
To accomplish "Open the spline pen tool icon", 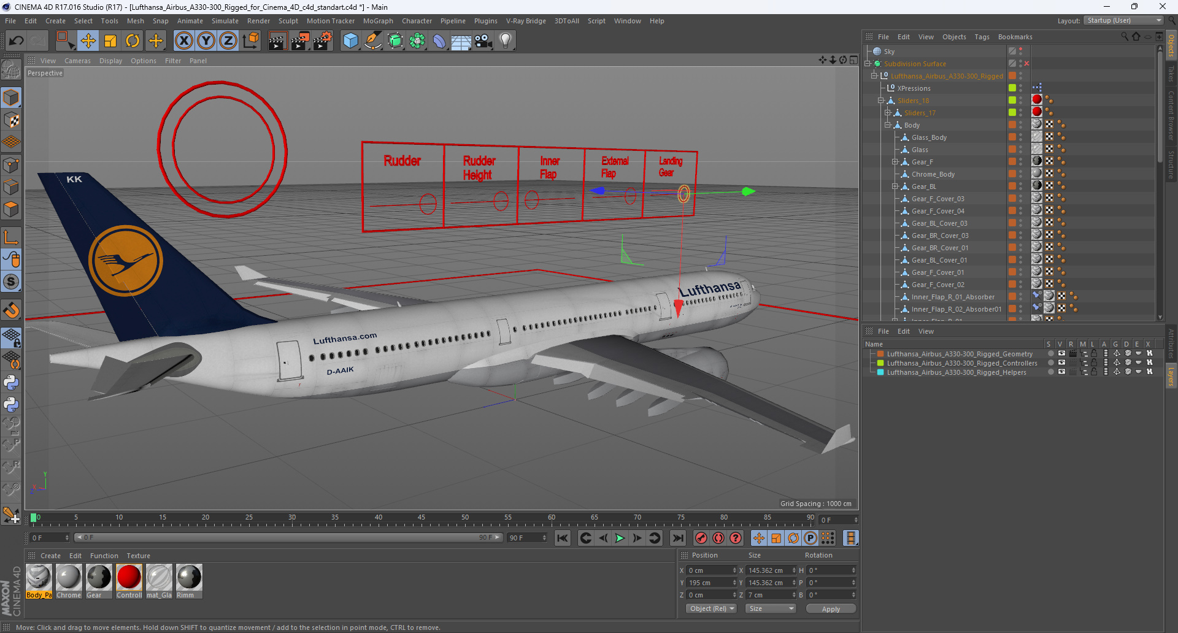I will tap(373, 41).
